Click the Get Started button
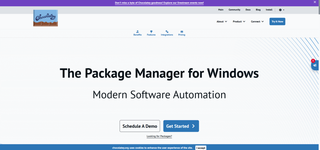Image resolution: width=320 pixels, height=150 pixels. (181, 126)
